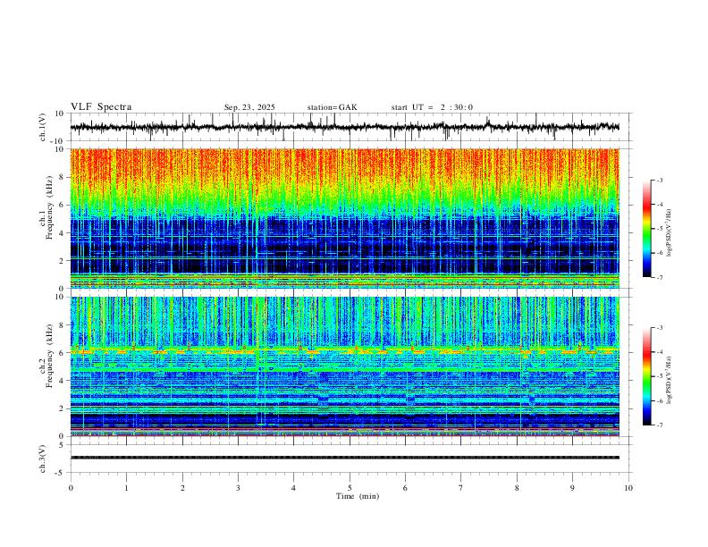Click the lower PSD color scale bar
Image resolution: width=708 pixels, height=547 pixels.
coord(646,376)
